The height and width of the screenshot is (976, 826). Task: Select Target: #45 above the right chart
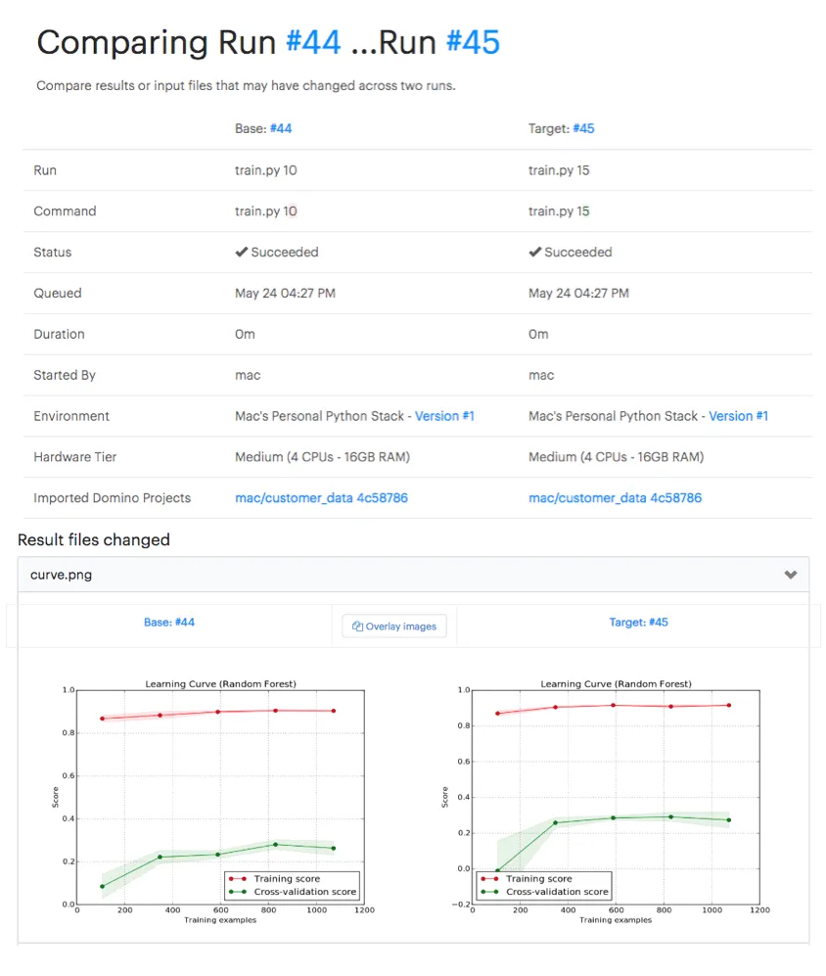pos(638,622)
